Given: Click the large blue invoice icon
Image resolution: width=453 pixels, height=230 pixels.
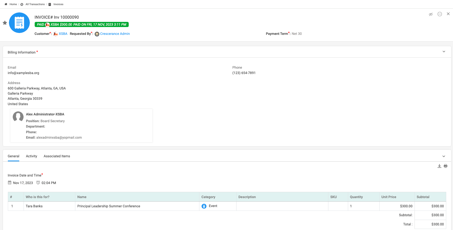Looking at the screenshot, I should 19,23.
